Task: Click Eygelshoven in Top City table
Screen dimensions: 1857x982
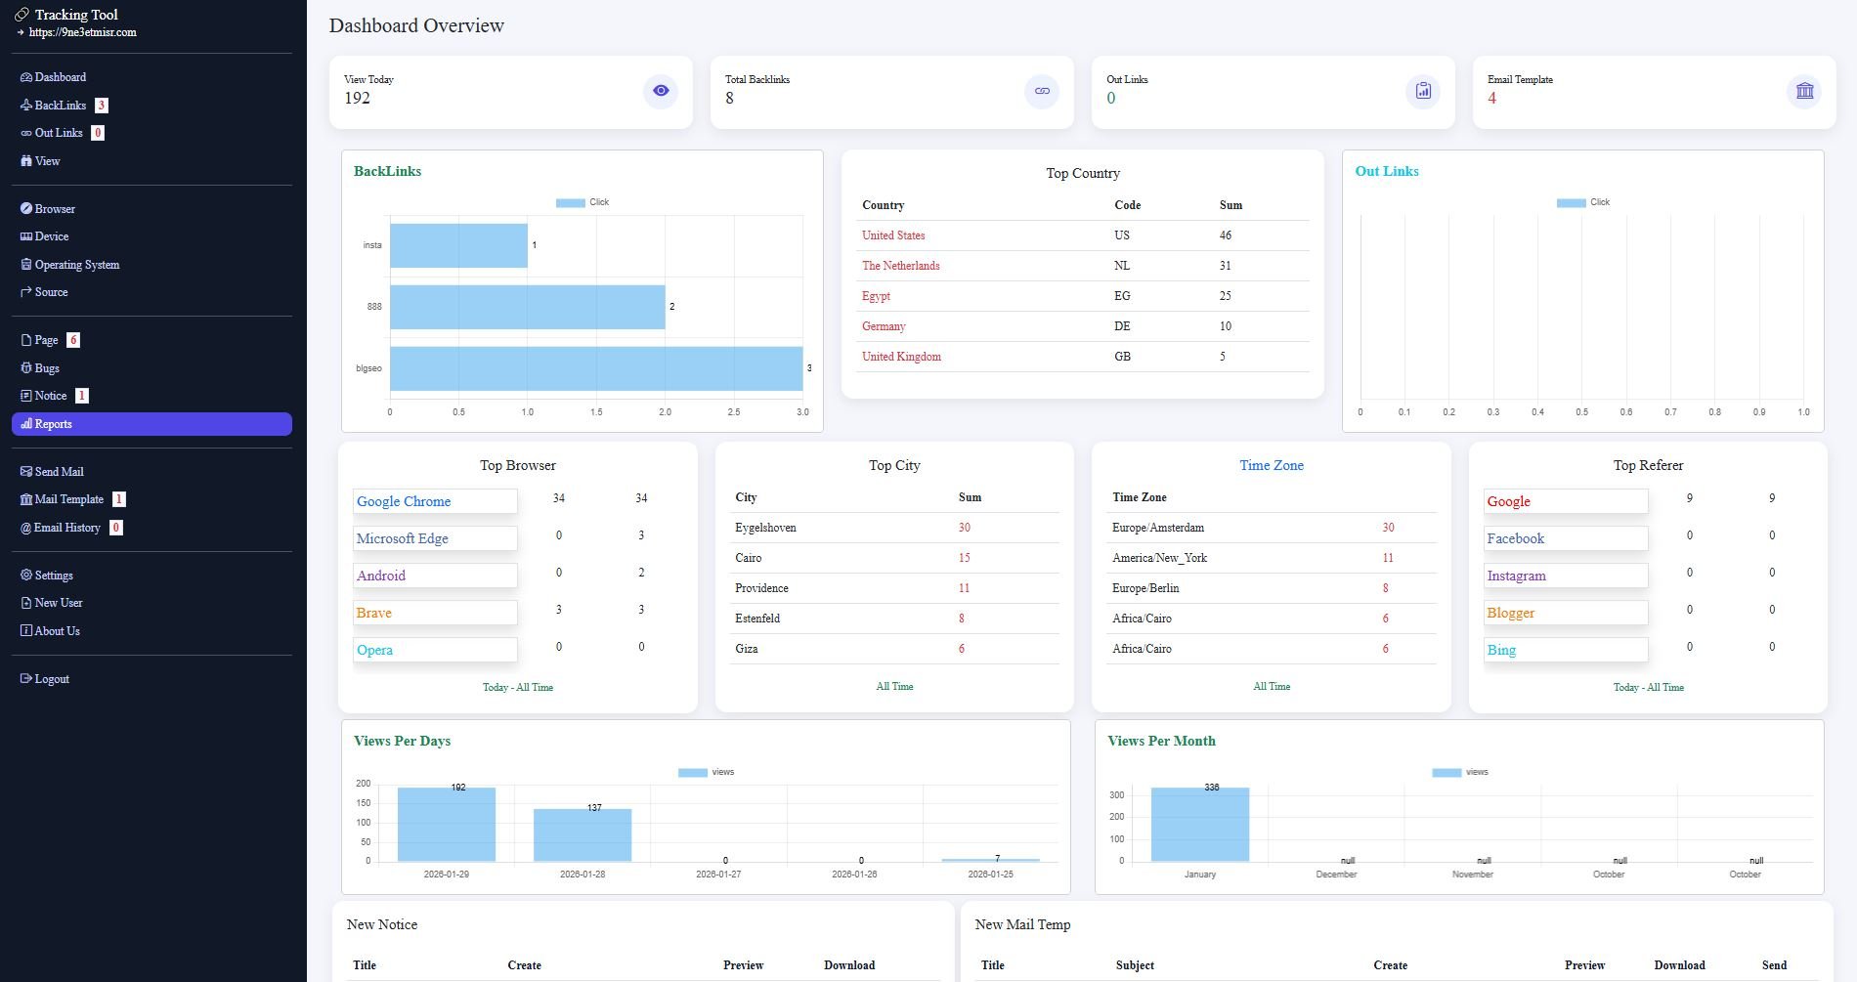Action: (x=765, y=528)
